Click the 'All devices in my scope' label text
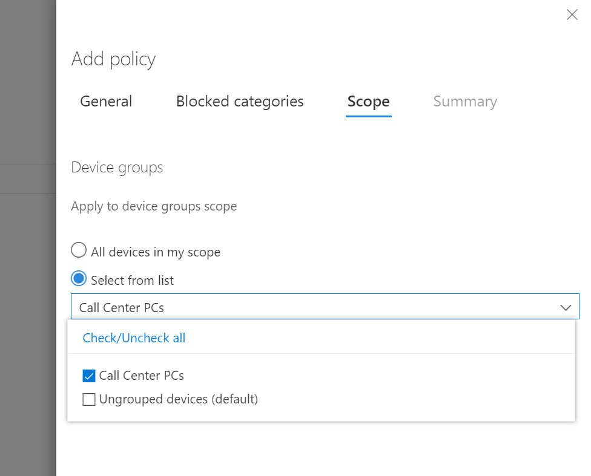The width and height of the screenshot is (591, 476). 156,252
